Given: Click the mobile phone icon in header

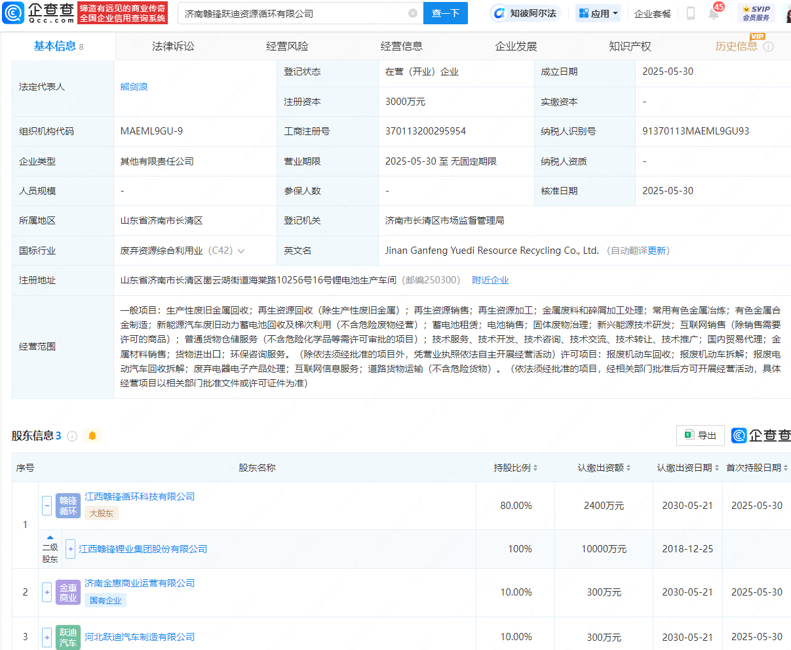Looking at the screenshot, I should pyautogui.click(x=691, y=13).
